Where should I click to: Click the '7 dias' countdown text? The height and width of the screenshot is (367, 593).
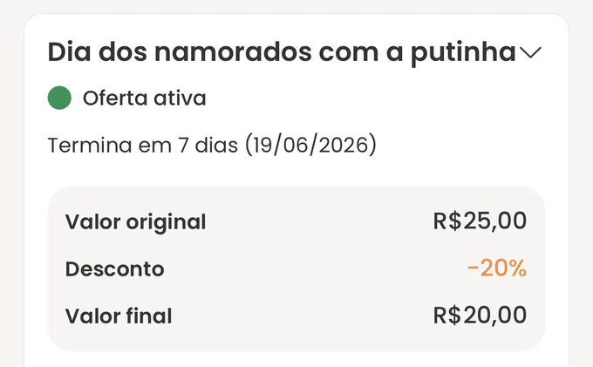tap(208, 145)
